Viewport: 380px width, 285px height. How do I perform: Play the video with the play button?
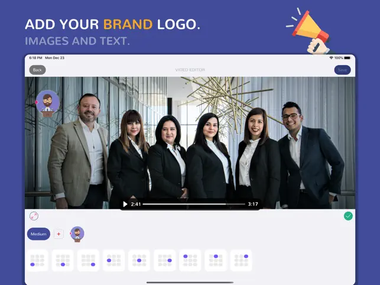pyautogui.click(x=125, y=204)
